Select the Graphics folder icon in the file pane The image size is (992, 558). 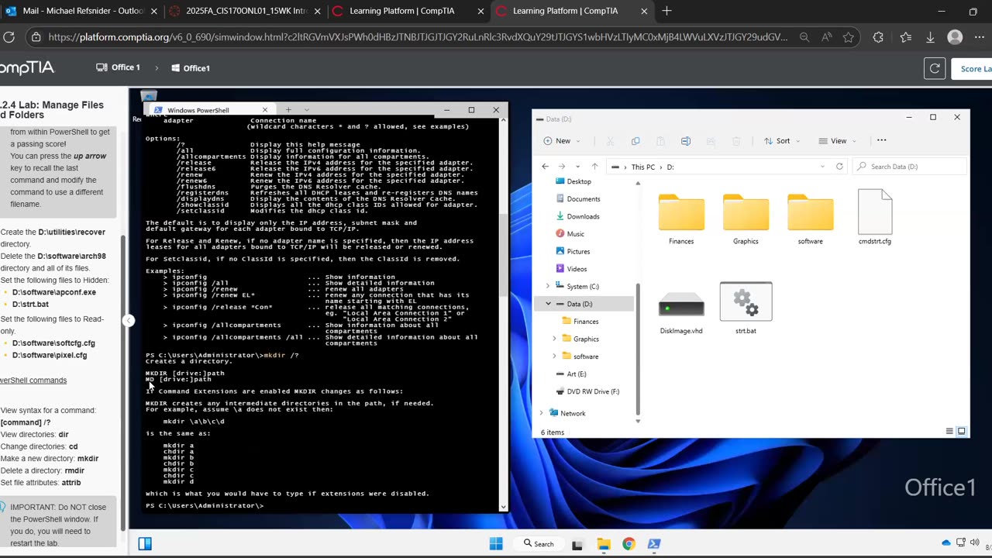tap(746, 212)
